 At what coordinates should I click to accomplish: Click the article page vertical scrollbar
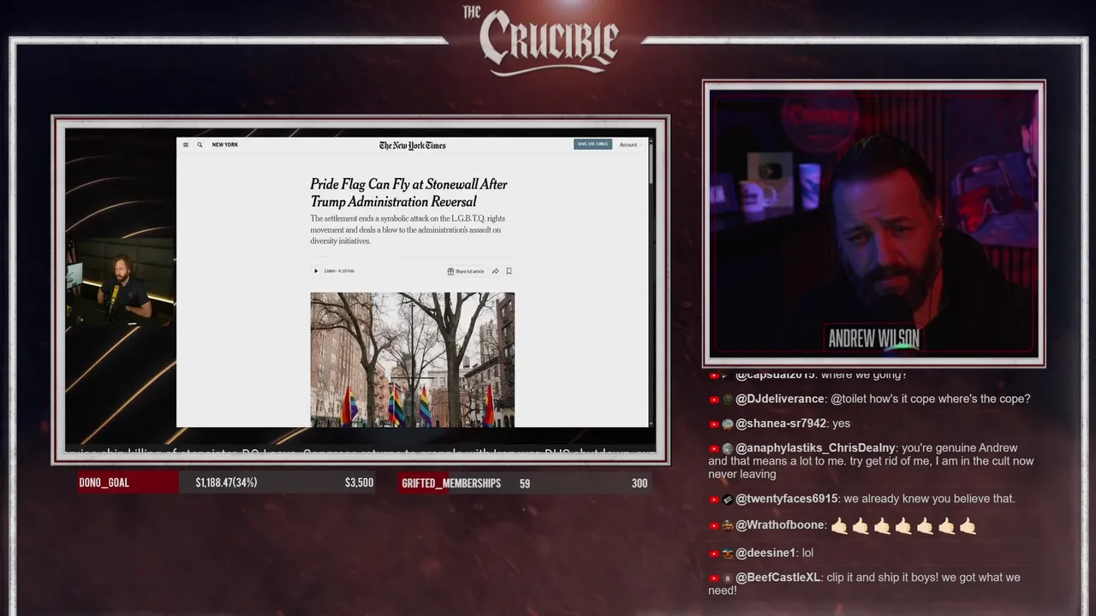tap(651, 282)
